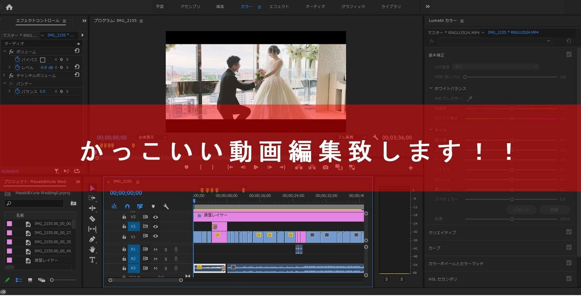Toggle the クリエイティブ section checkbox
Viewport: 581px width, 296px height.
[x=569, y=232]
